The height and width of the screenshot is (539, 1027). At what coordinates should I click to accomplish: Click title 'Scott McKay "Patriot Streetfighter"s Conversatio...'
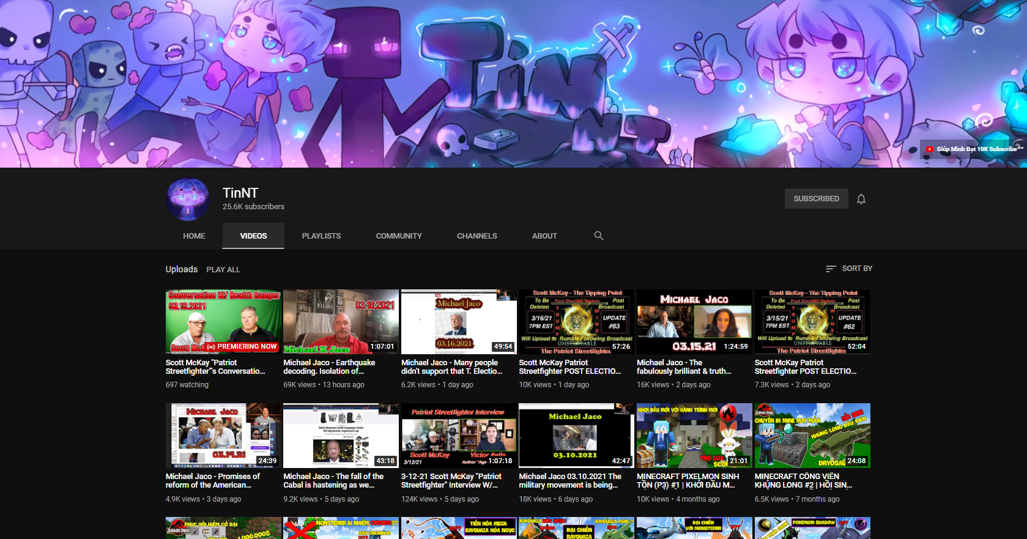point(215,367)
